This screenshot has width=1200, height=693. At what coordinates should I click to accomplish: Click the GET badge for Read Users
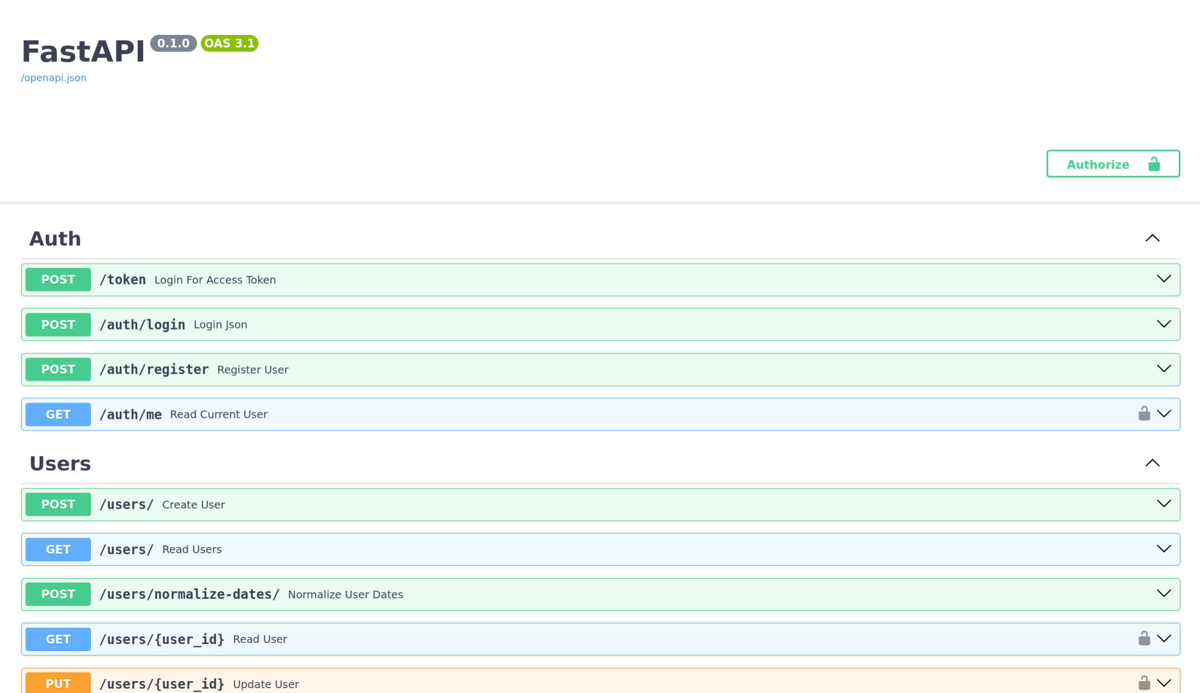point(58,549)
